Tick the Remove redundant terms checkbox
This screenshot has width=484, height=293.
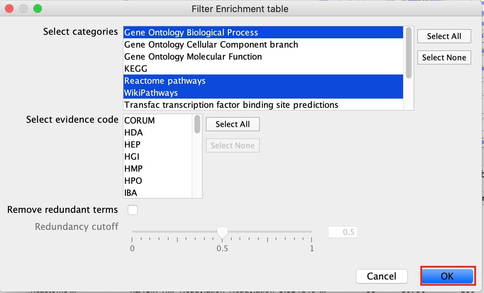[133, 210]
